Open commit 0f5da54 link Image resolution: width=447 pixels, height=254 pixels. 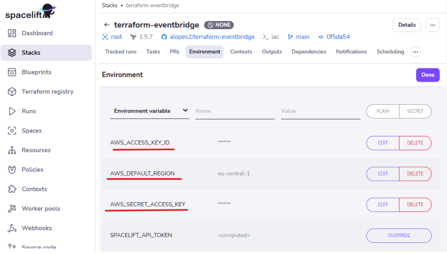pyautogui.click(x=338, y=37)
